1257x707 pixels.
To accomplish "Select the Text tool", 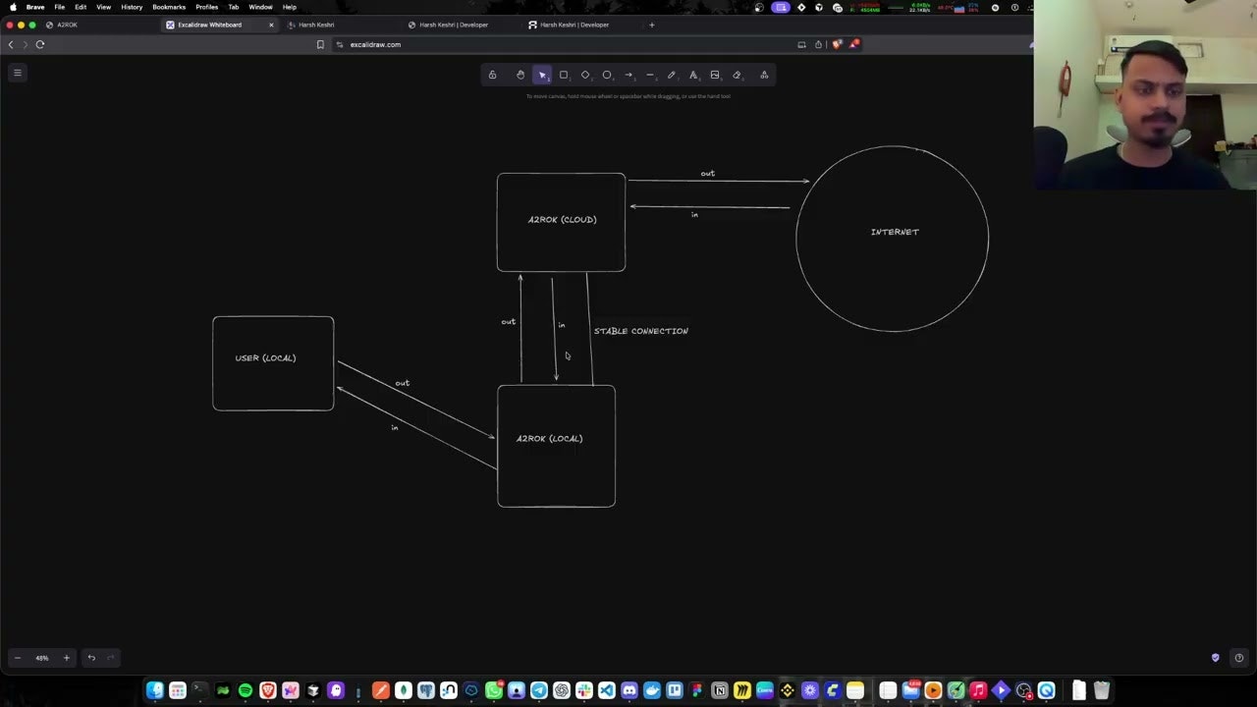I will [x=693, y=75].
